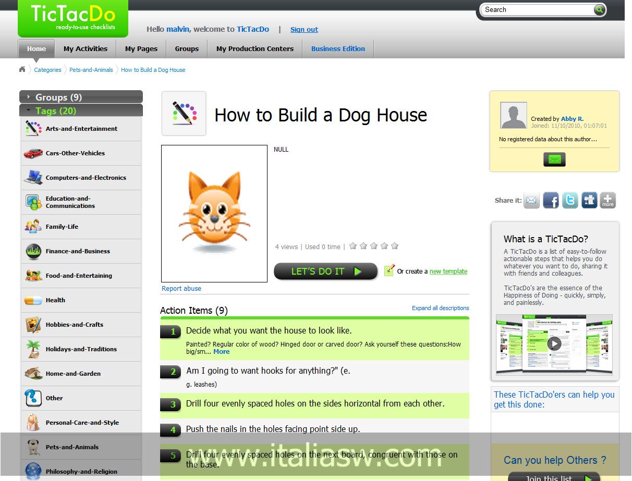This screenshot has width=632, height=481.
Task: Open the Business Edition tab
Action: (x=338, y=49)
